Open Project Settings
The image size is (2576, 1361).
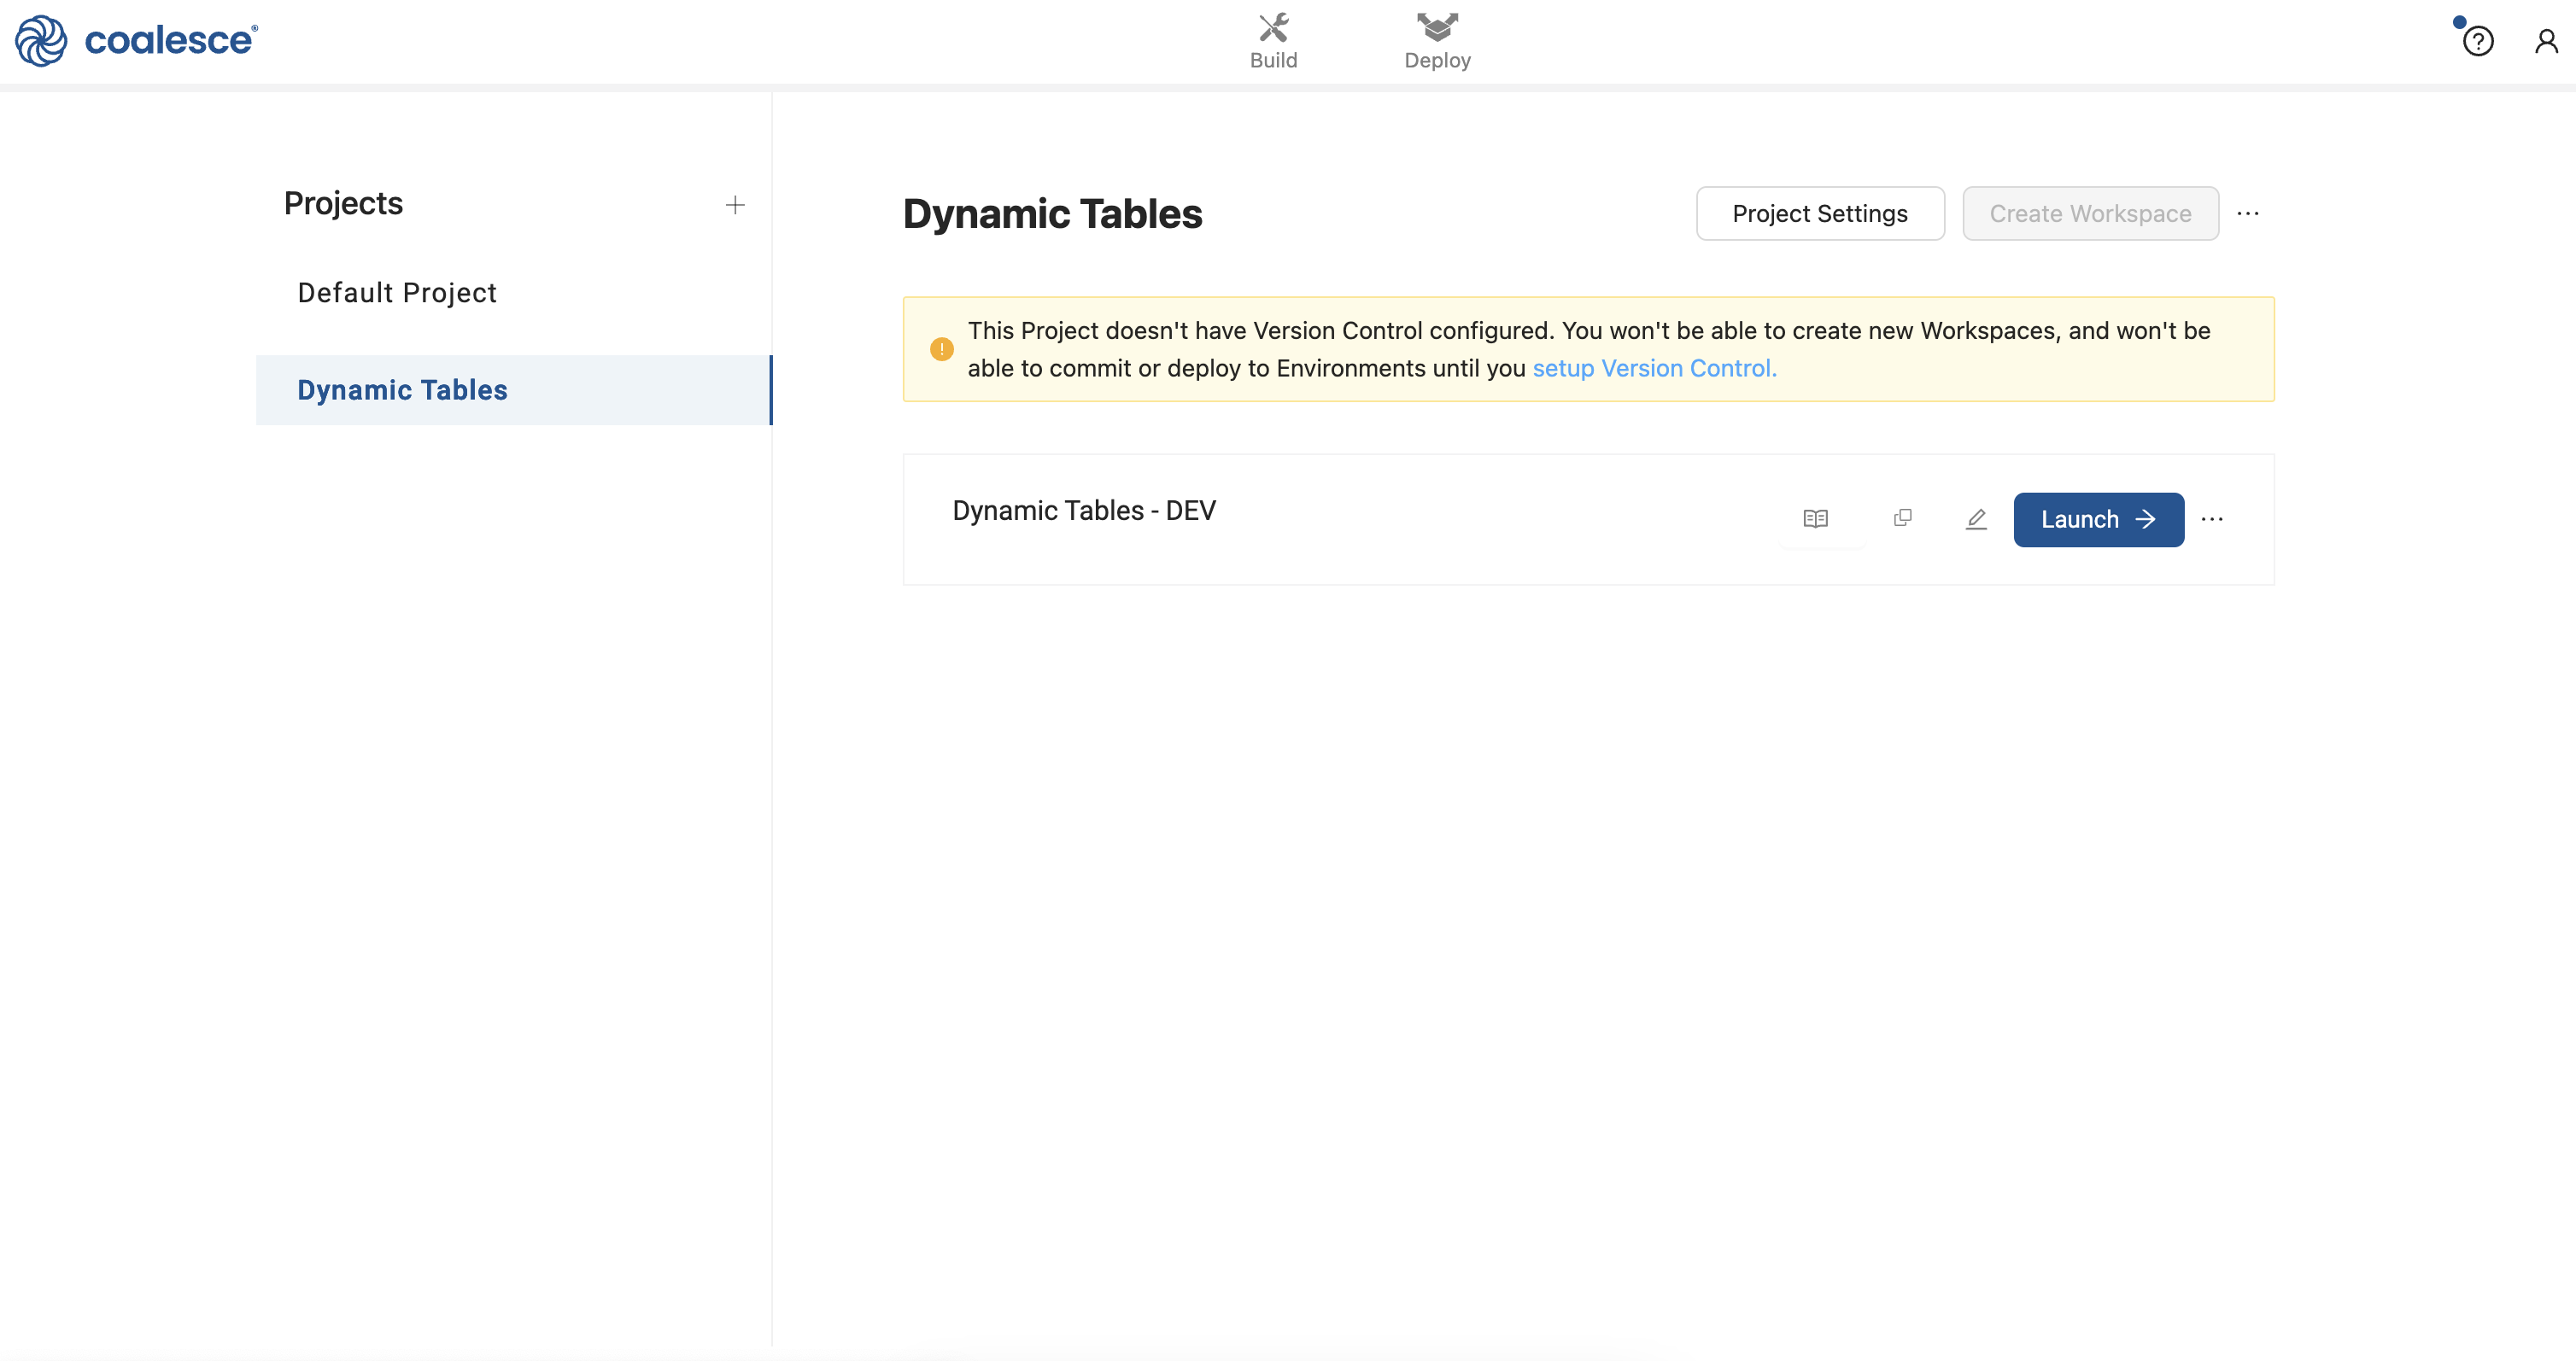pyautogui.click(x=1819, y=214)
